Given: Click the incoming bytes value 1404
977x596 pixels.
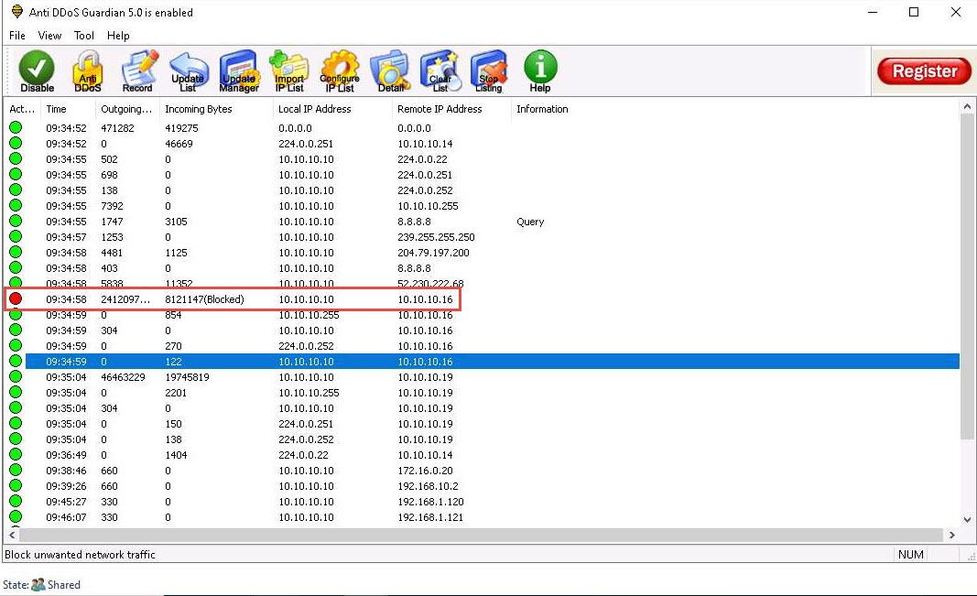Looking at the screenshot, I should 176,455.
